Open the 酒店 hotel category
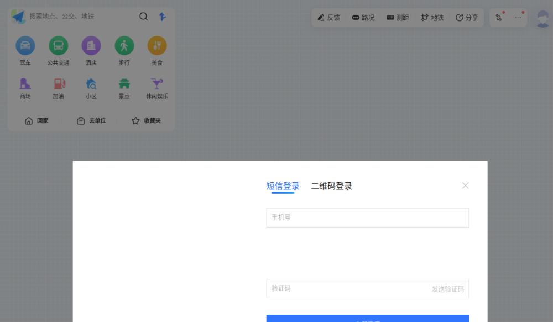 click(x=91, y=45)
